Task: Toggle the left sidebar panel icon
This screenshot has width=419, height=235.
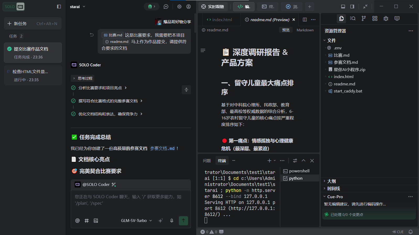Action: (x=59, y=7)
